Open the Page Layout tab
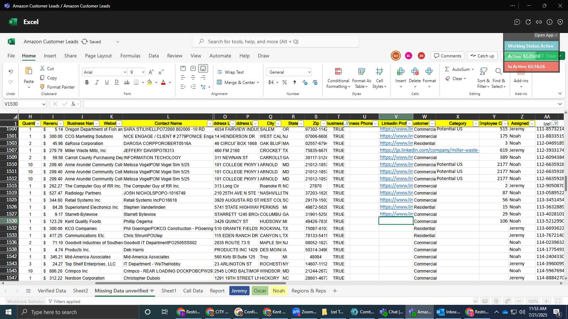Viewport: 568px width, 319px height. click(x=98, y=56)
